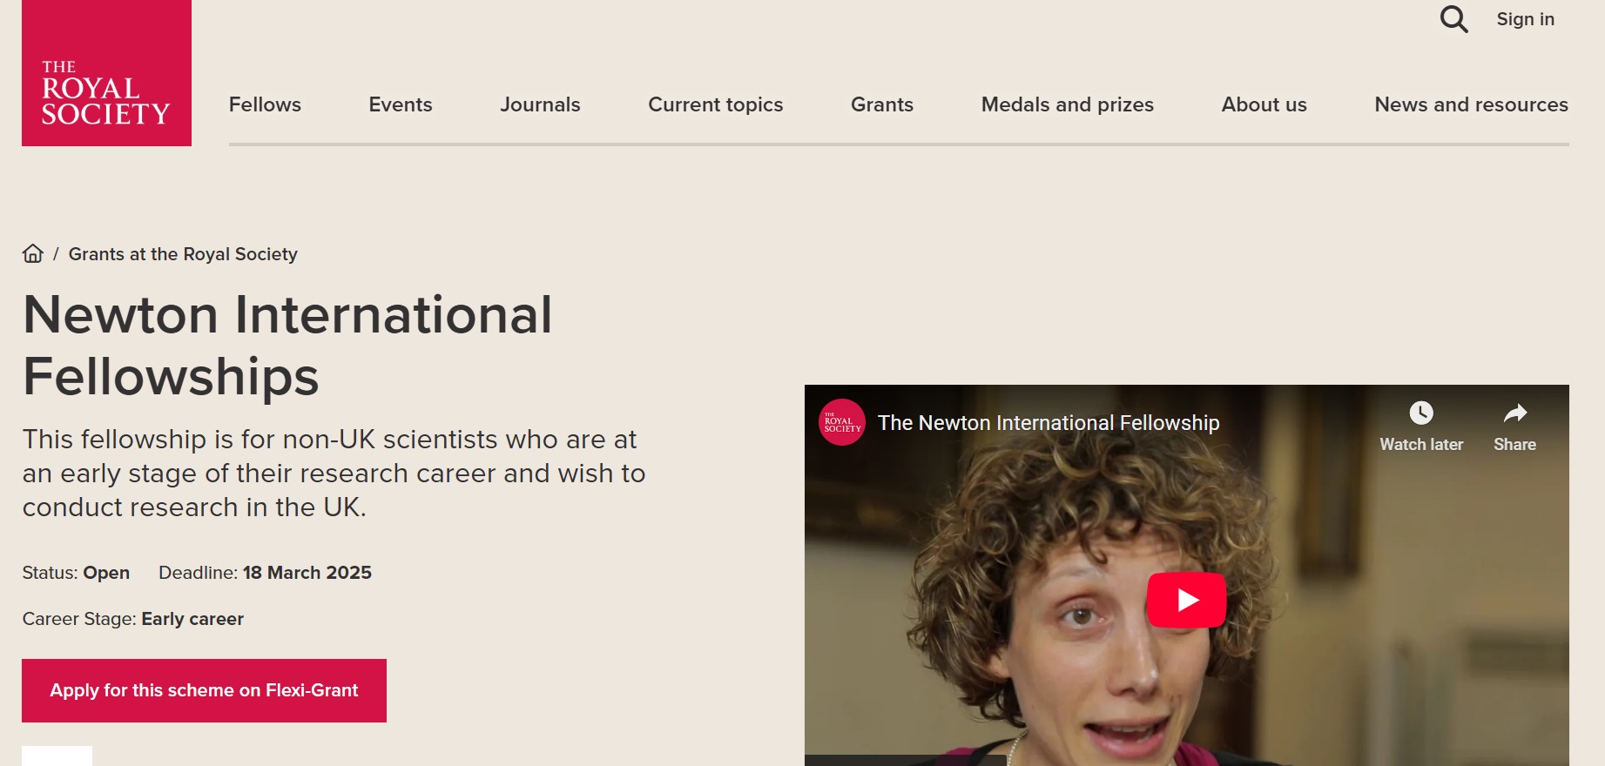Click the Status Open text
Screen dimensions: 1605x766
pyautogui.click(x=76, y=573)
